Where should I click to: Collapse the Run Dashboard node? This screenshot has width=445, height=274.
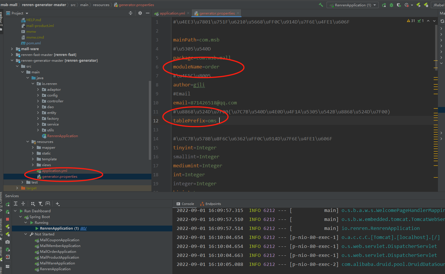coord(15,211)
